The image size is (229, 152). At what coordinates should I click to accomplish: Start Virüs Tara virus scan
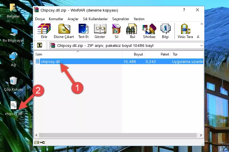(x=185, y=31)
